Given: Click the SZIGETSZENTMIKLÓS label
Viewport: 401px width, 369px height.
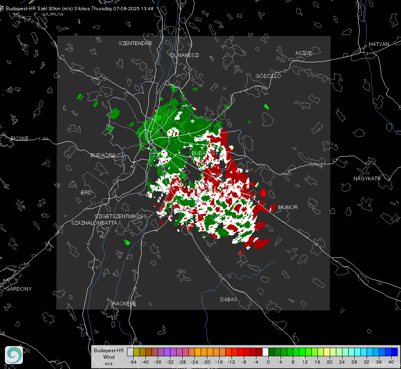Looking at the screenshot, I should 121,216.
